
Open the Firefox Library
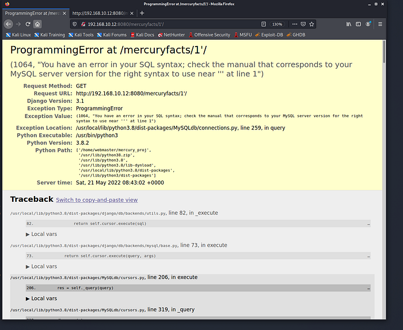[x=349, y=24]
